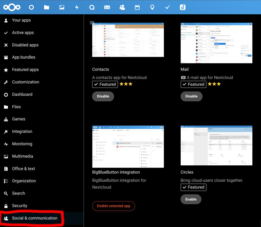Open the Photos app icon in the top bar
This screenshot has width=261, height=227.
[x=62, y=7]
